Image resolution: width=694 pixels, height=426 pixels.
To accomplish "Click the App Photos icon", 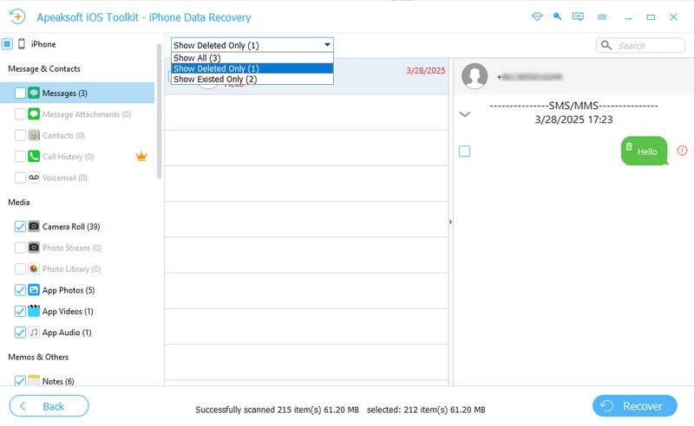I will 34,290.
